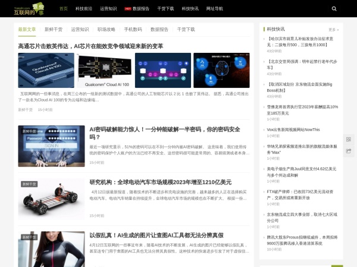The image size is (357, 267).
Task: Open the Qualcomm circuit board thumbnail
Action: click(105, 71)
